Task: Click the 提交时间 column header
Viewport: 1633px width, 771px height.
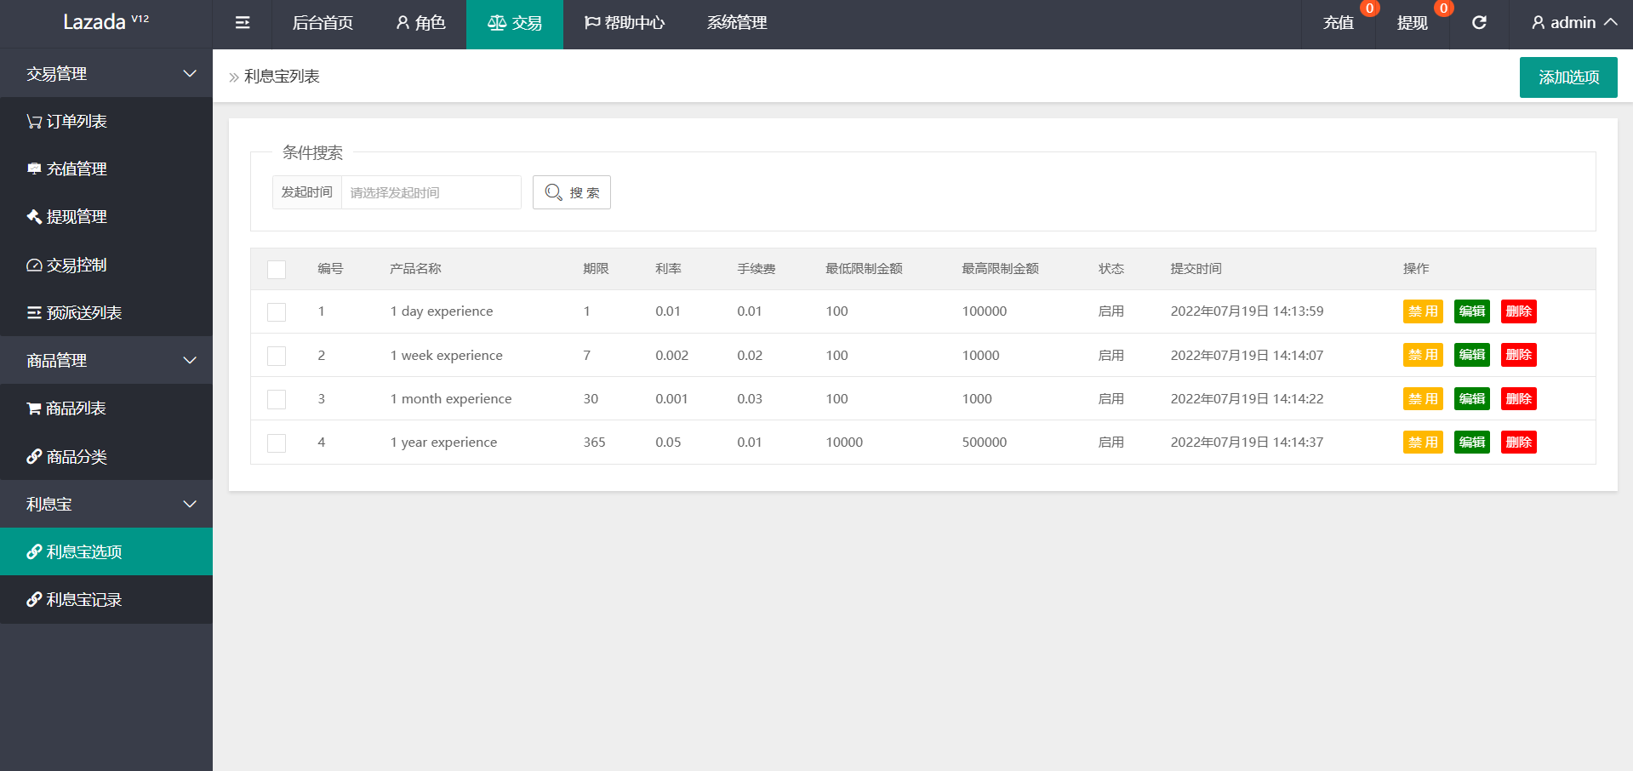Action: (x=1196, y=269)
